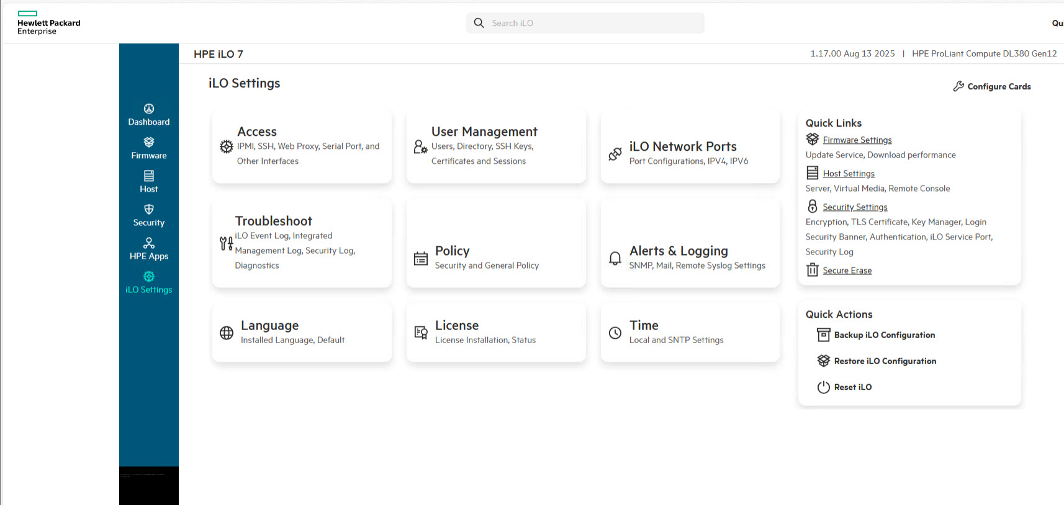Open the iLO Network Ports card
This screenshot has height=505, width=1064.
(x=690, y=146)
